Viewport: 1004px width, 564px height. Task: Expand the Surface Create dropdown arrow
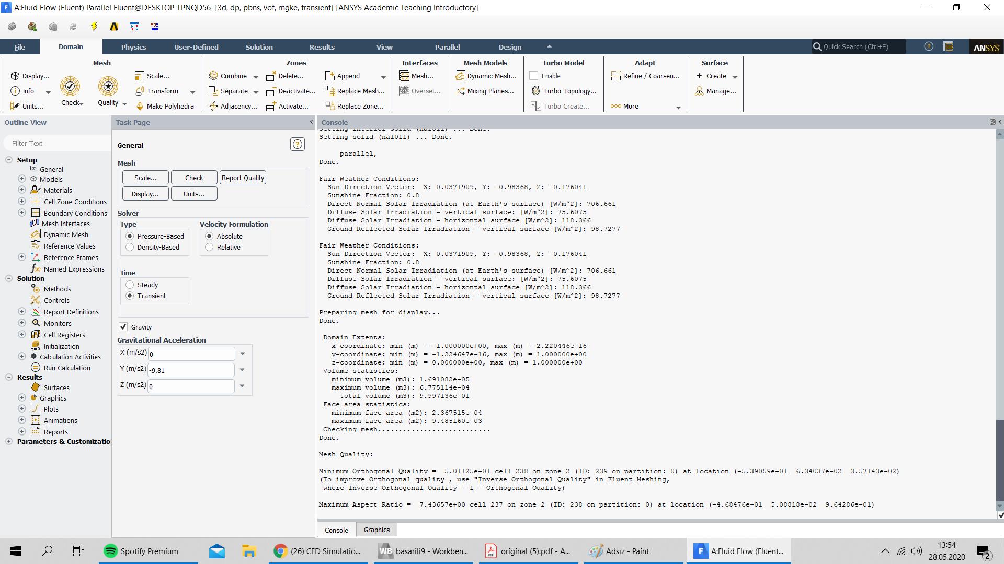[735, 77]
